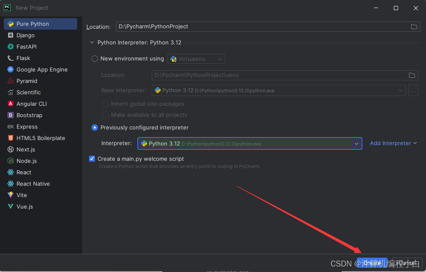
Task: Click the Express ex icon
Action: [11, 126]
